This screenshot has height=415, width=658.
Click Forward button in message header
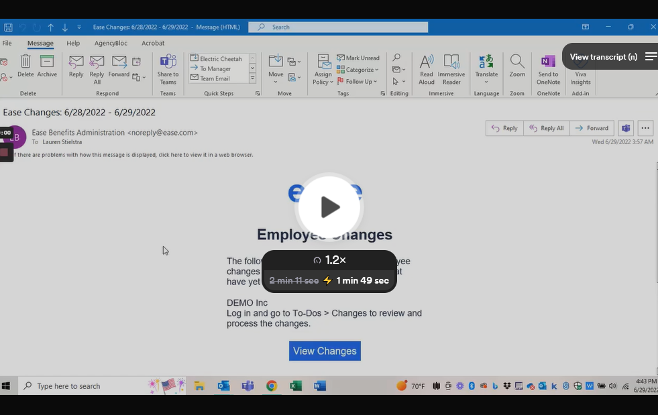pyautogui.click(x=592, y=128)
